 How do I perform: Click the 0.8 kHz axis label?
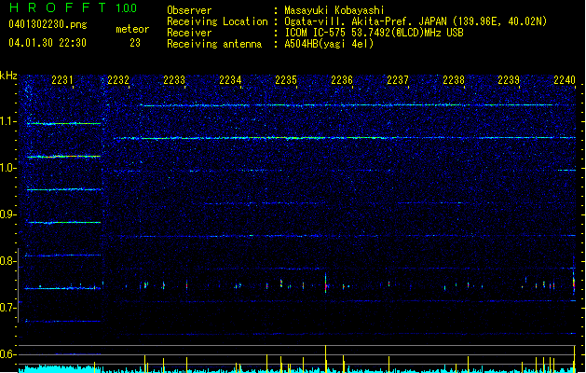click(x=7, y=261)
